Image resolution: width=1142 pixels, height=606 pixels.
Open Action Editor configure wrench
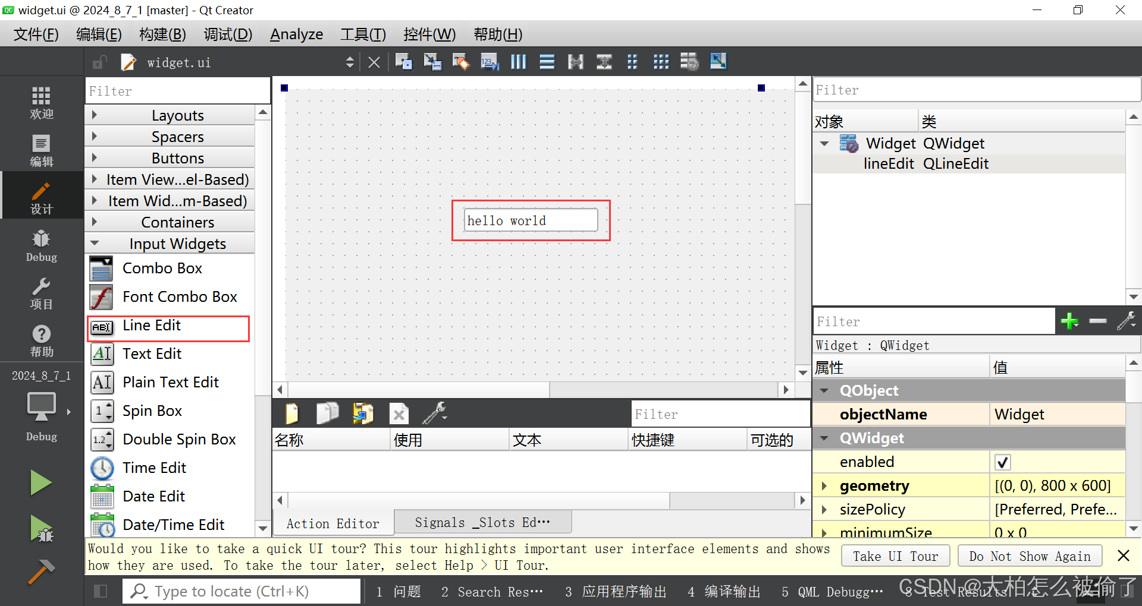tap(435, 413)
